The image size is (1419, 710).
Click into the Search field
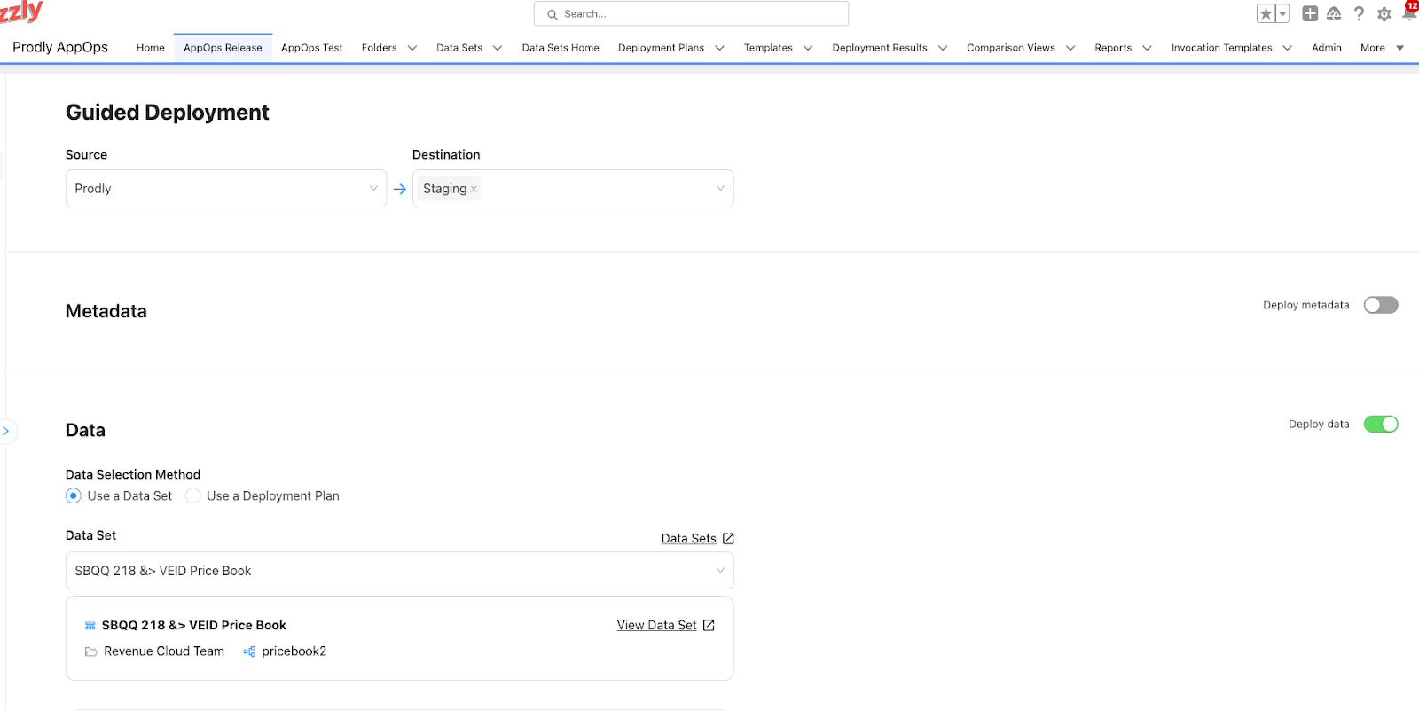tap(691, 13)
